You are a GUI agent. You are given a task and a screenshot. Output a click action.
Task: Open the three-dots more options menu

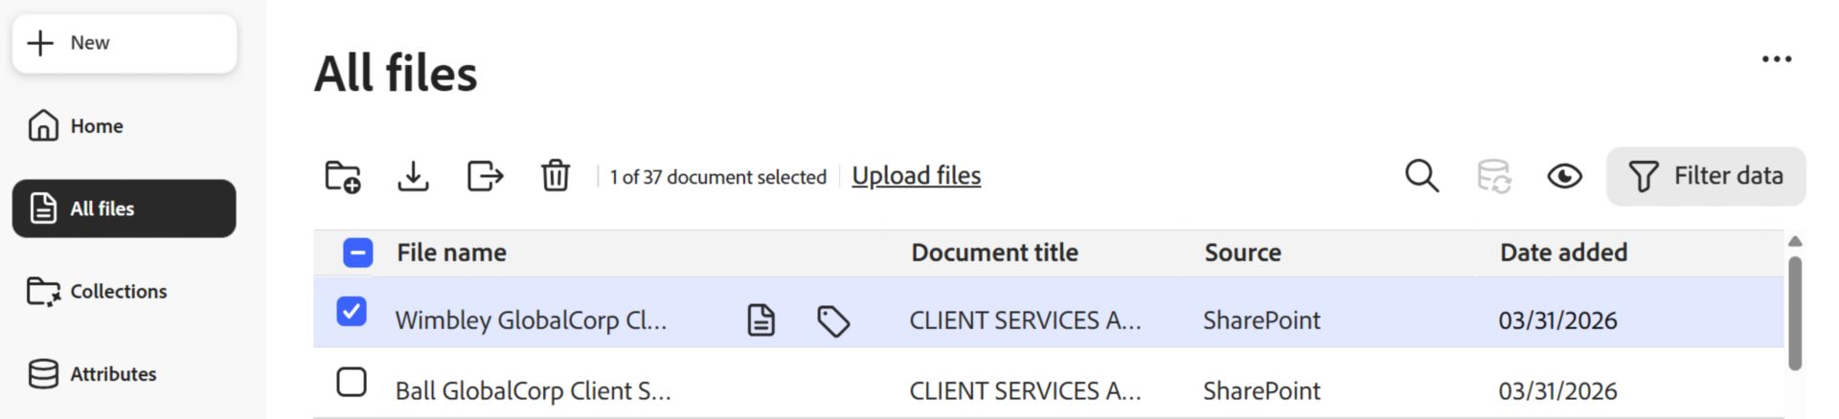point(1777,59)
